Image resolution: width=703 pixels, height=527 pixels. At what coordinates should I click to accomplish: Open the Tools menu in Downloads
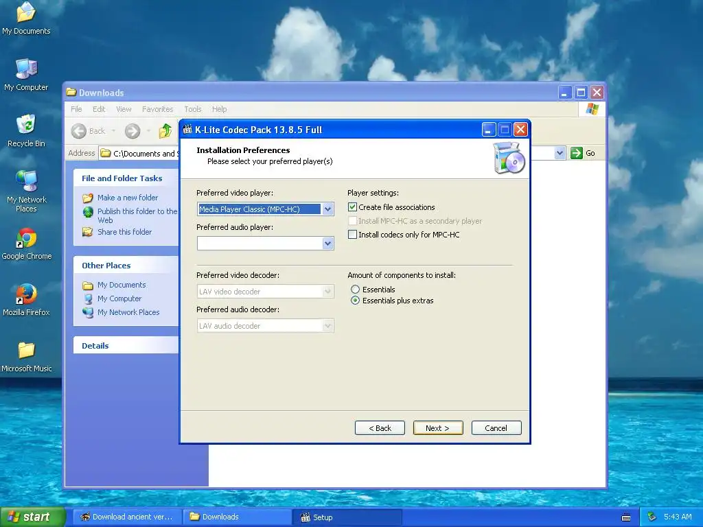pos(193,109)
